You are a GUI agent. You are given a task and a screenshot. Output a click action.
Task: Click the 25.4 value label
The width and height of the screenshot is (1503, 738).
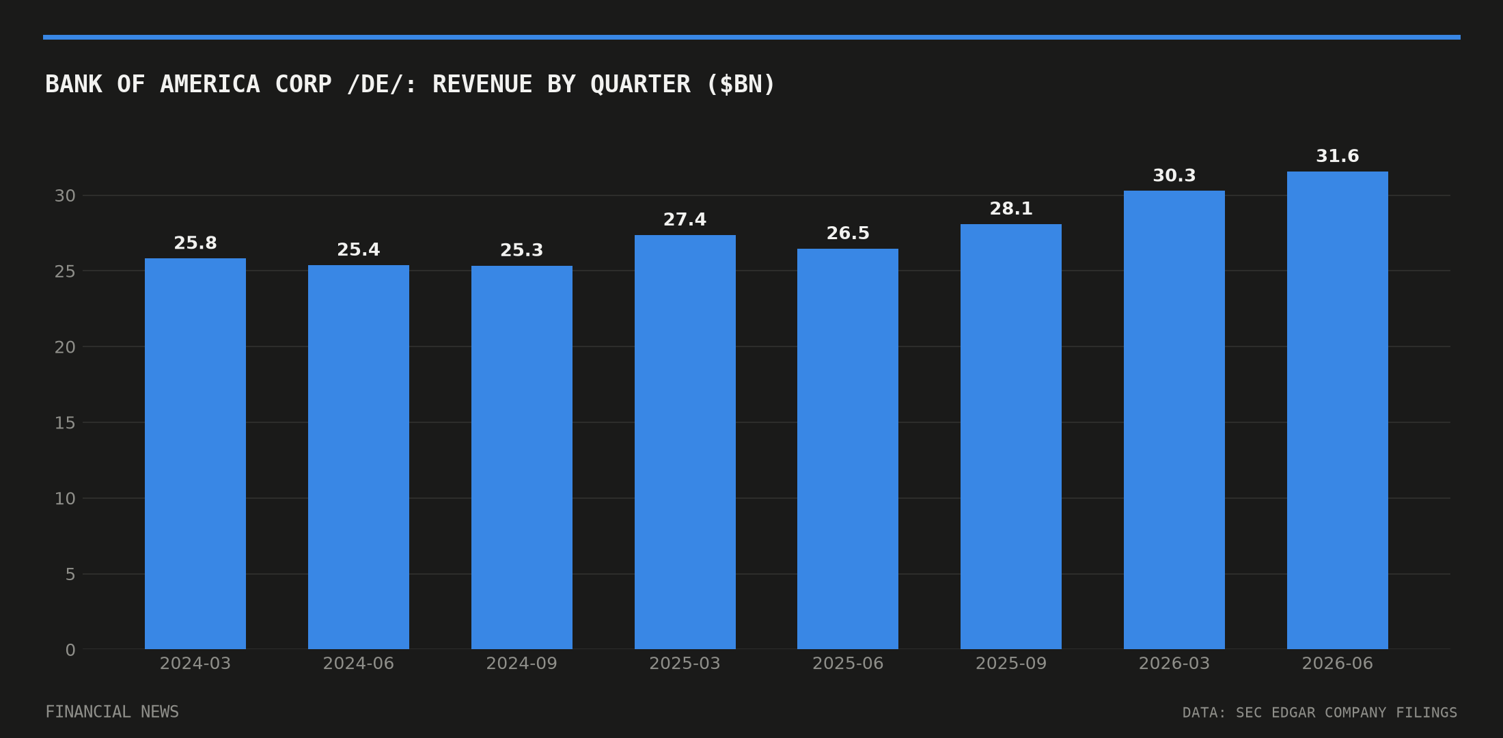pyautogui.click(x=359, y=250)
